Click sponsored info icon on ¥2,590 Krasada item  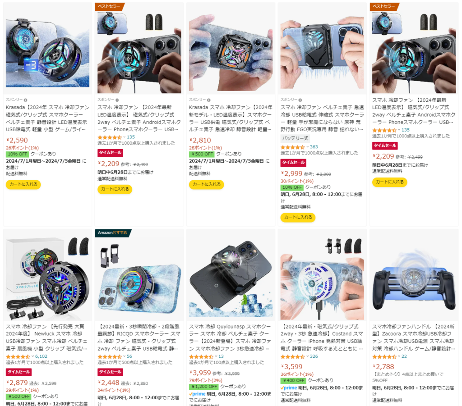click(x=25, y=100)
